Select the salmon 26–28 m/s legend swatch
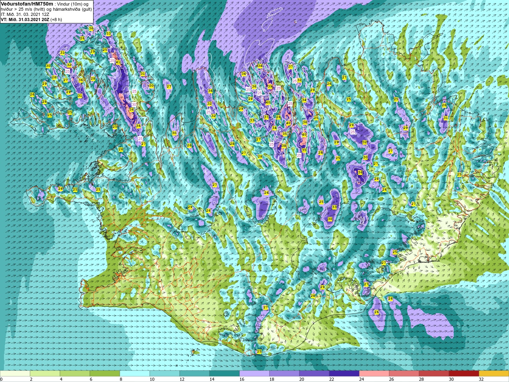The width and height of the screenshot is (509, 382). point(404,374)
